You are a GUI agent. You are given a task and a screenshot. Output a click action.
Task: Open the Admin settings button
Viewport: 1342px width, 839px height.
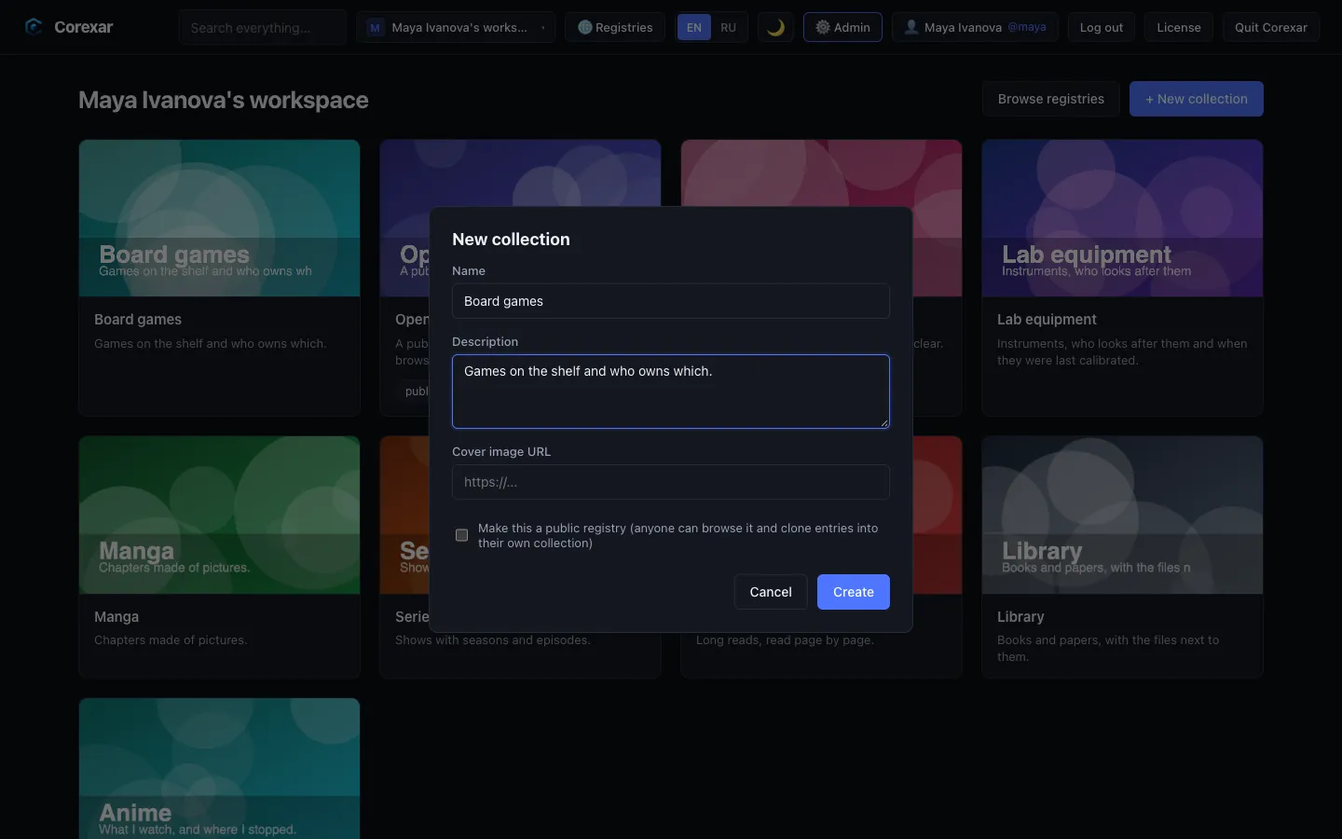(842, 28)
